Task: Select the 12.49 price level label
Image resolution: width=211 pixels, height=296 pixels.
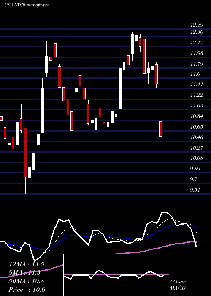Action: point(197,25)
